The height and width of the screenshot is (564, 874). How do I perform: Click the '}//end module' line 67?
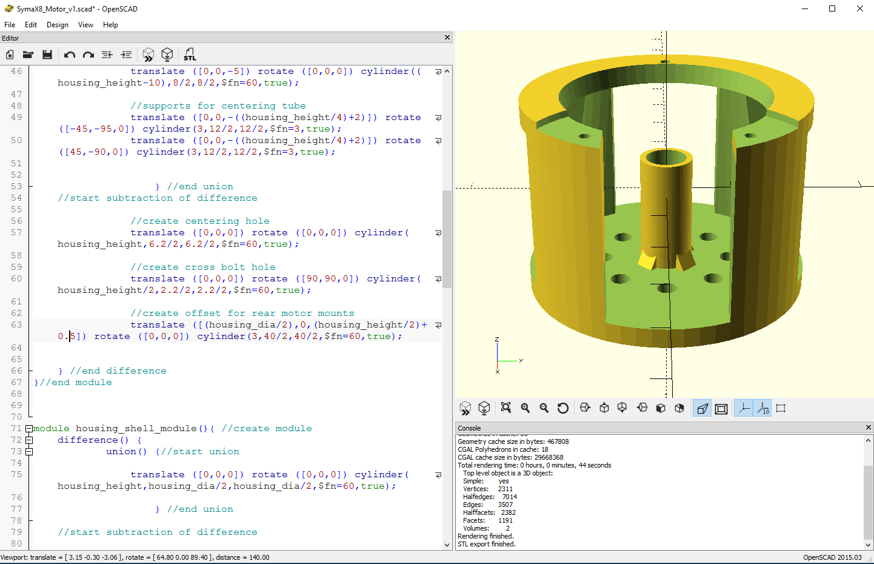(73, 383)
